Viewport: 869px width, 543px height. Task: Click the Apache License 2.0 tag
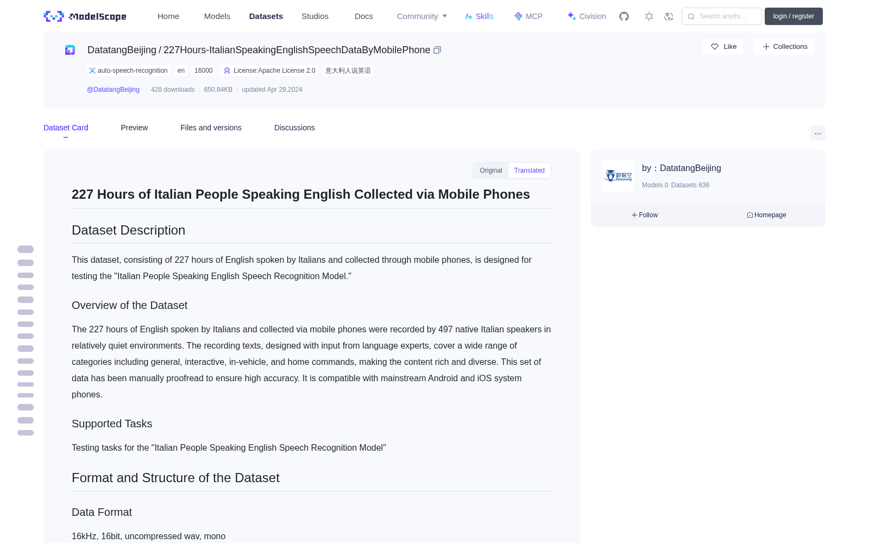coord(269,71)
